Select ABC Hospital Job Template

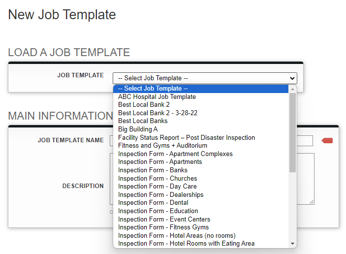(x=201, y=96)
